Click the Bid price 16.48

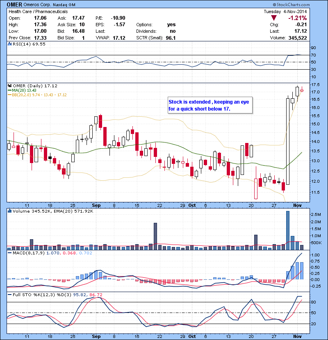[x=78, y=31]
